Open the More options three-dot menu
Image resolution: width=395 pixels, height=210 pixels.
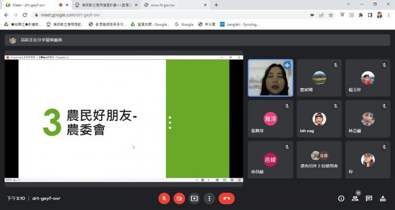click(x=209, y=199)
